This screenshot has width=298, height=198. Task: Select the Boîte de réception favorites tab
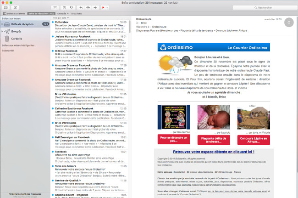click(x=41, y=13)
